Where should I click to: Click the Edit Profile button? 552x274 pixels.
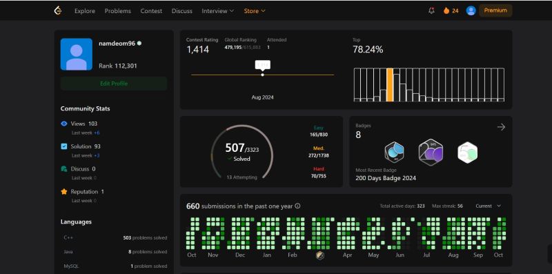tap(114, 84)
